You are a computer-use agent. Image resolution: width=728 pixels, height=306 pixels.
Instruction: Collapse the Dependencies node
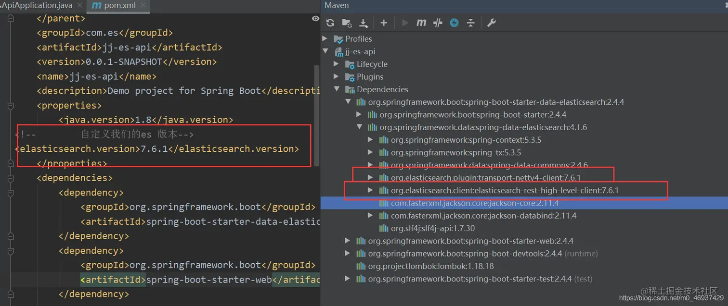tap(337, 89)
